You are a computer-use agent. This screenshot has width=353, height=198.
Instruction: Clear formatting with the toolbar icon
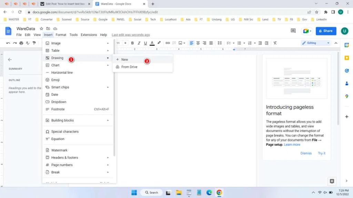pyautogui.click(x=275, y=43)
